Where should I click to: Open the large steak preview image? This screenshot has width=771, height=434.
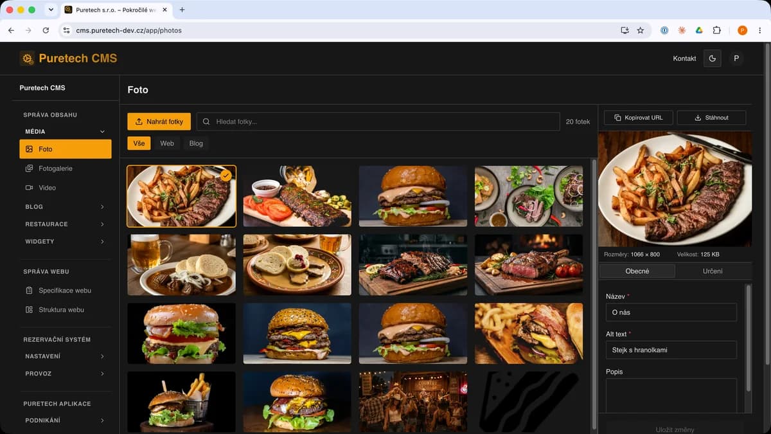point(675,189)
